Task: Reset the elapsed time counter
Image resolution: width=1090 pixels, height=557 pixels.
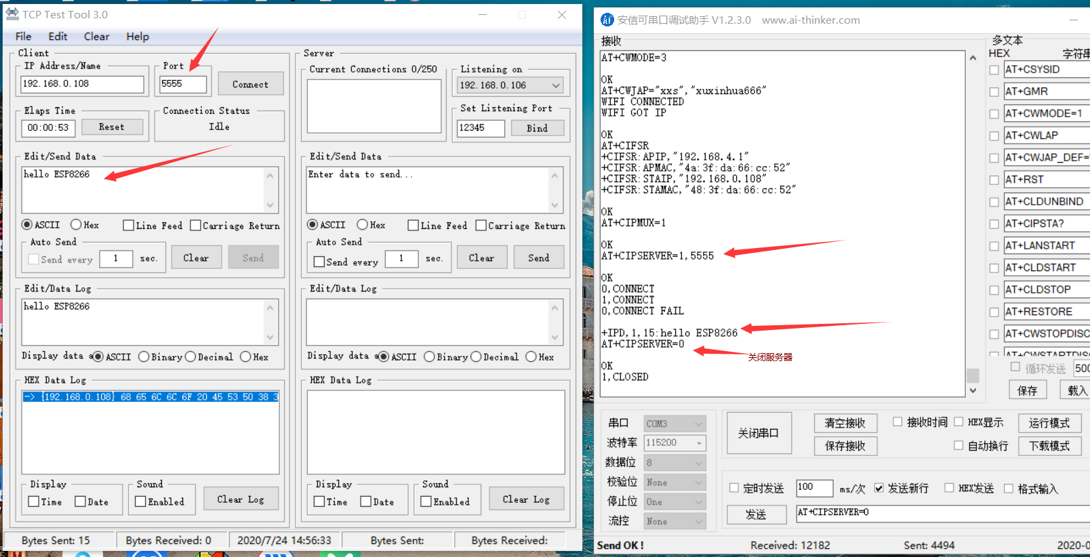Action: tap(112, 127)
